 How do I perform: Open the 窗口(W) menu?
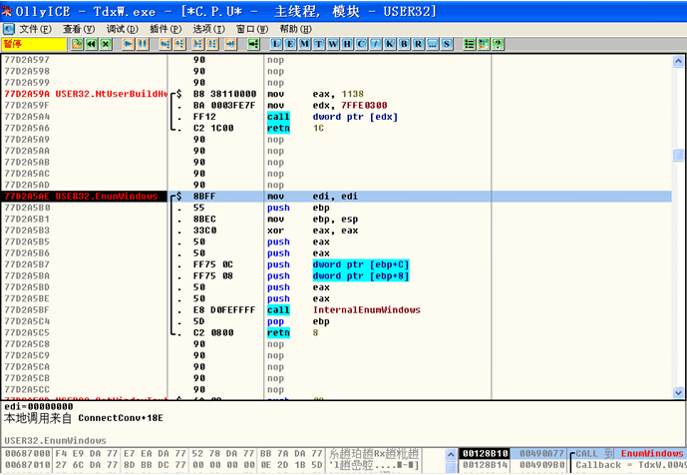tap(252, 29)
